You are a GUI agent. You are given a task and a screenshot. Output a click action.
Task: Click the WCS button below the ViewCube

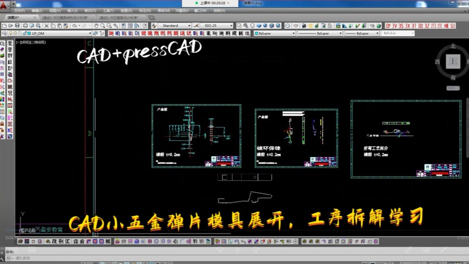452,87
